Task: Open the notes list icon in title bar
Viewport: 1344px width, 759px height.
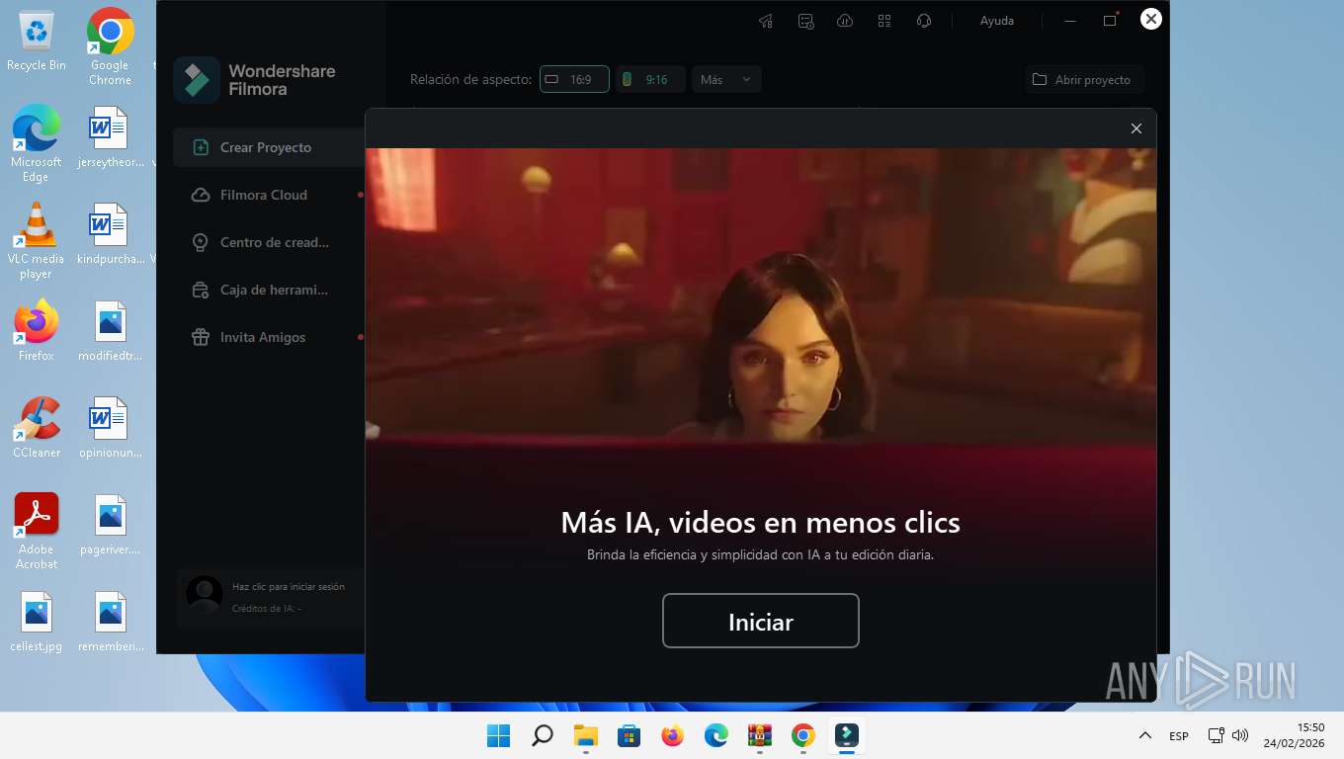Action: [x=805, y=20]
